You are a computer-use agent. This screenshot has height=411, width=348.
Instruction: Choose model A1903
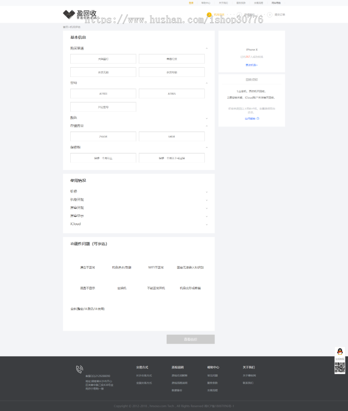[103, 93]
